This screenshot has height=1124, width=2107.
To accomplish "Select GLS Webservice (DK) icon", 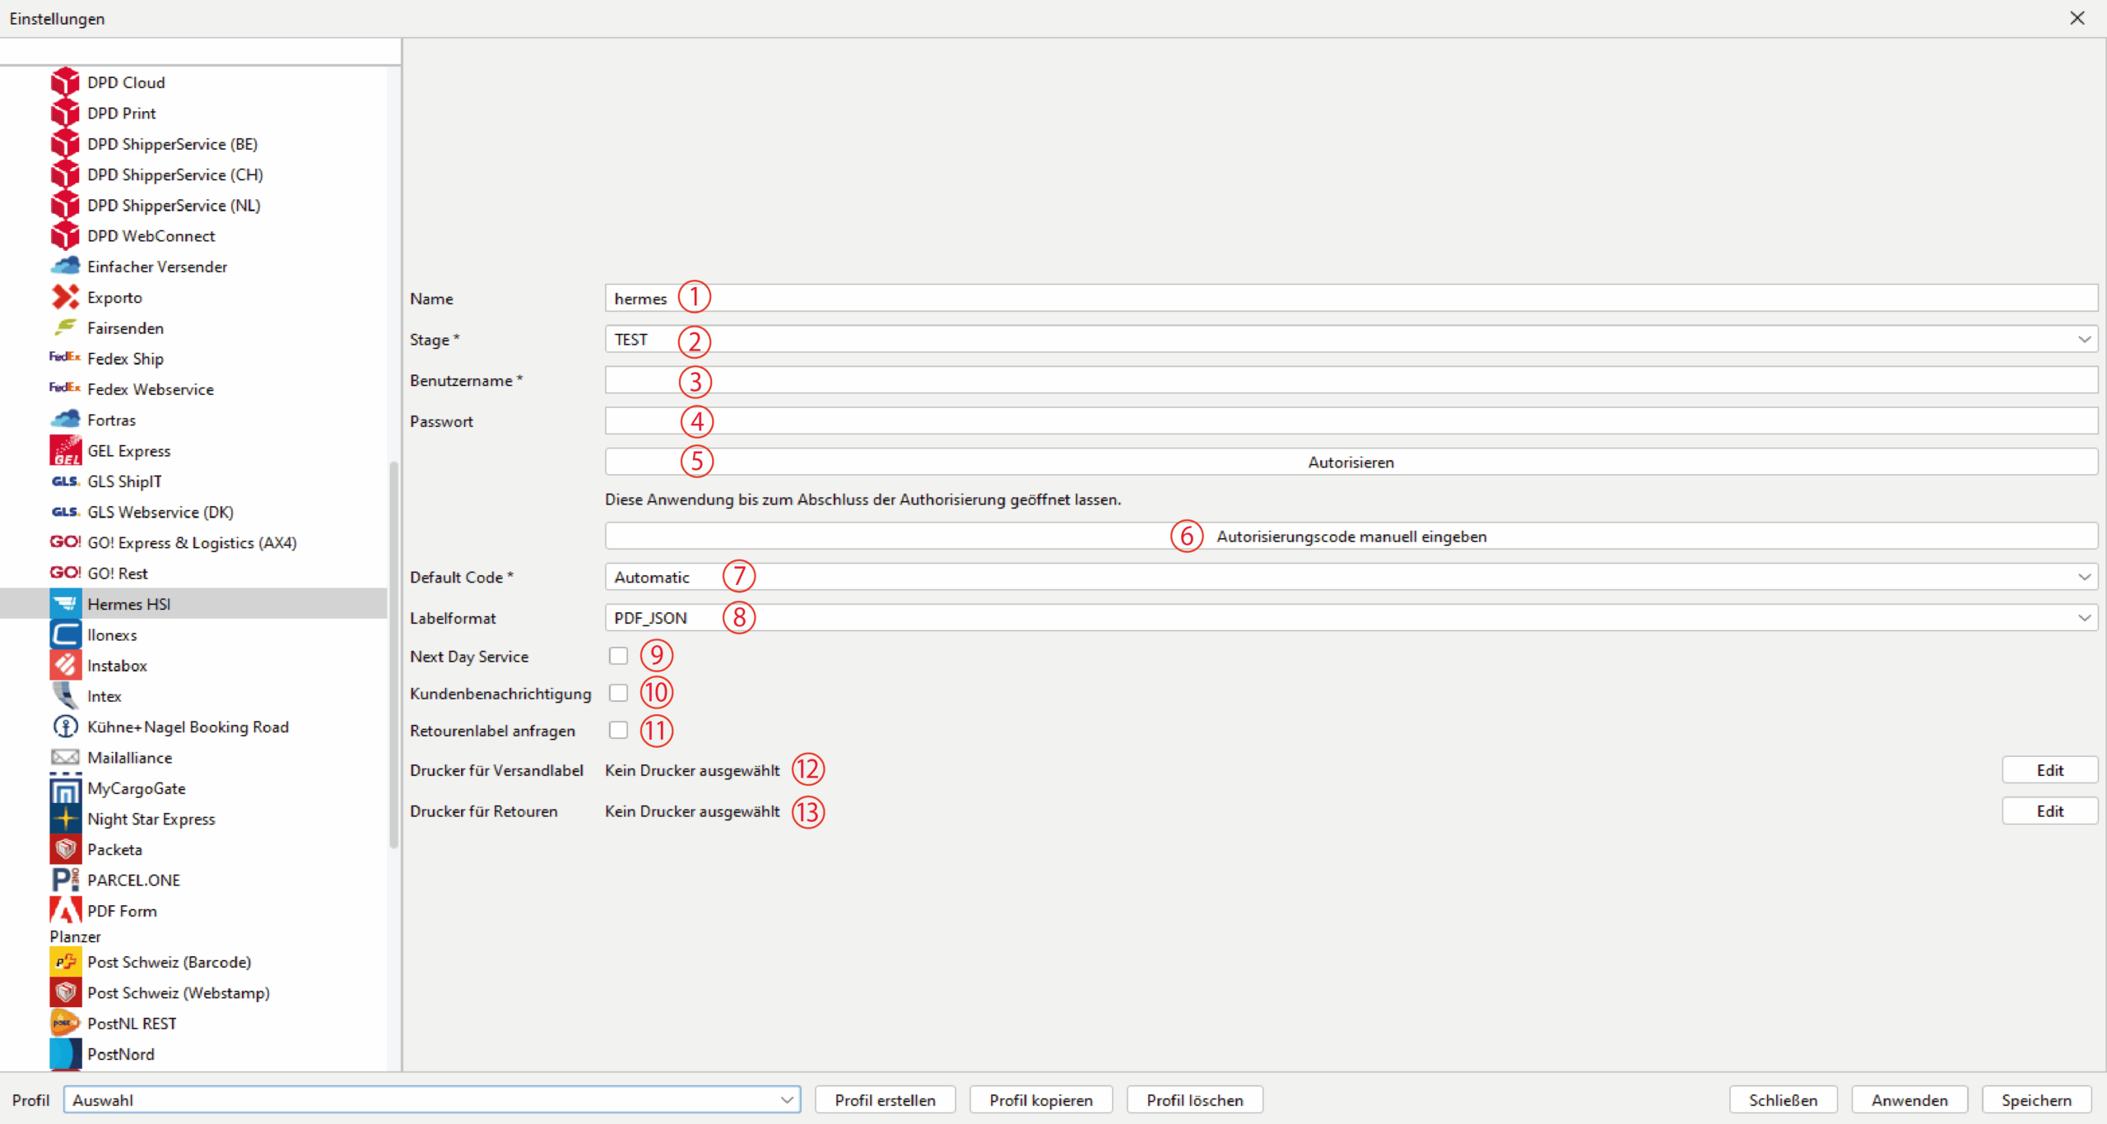I will click(65, 512).
